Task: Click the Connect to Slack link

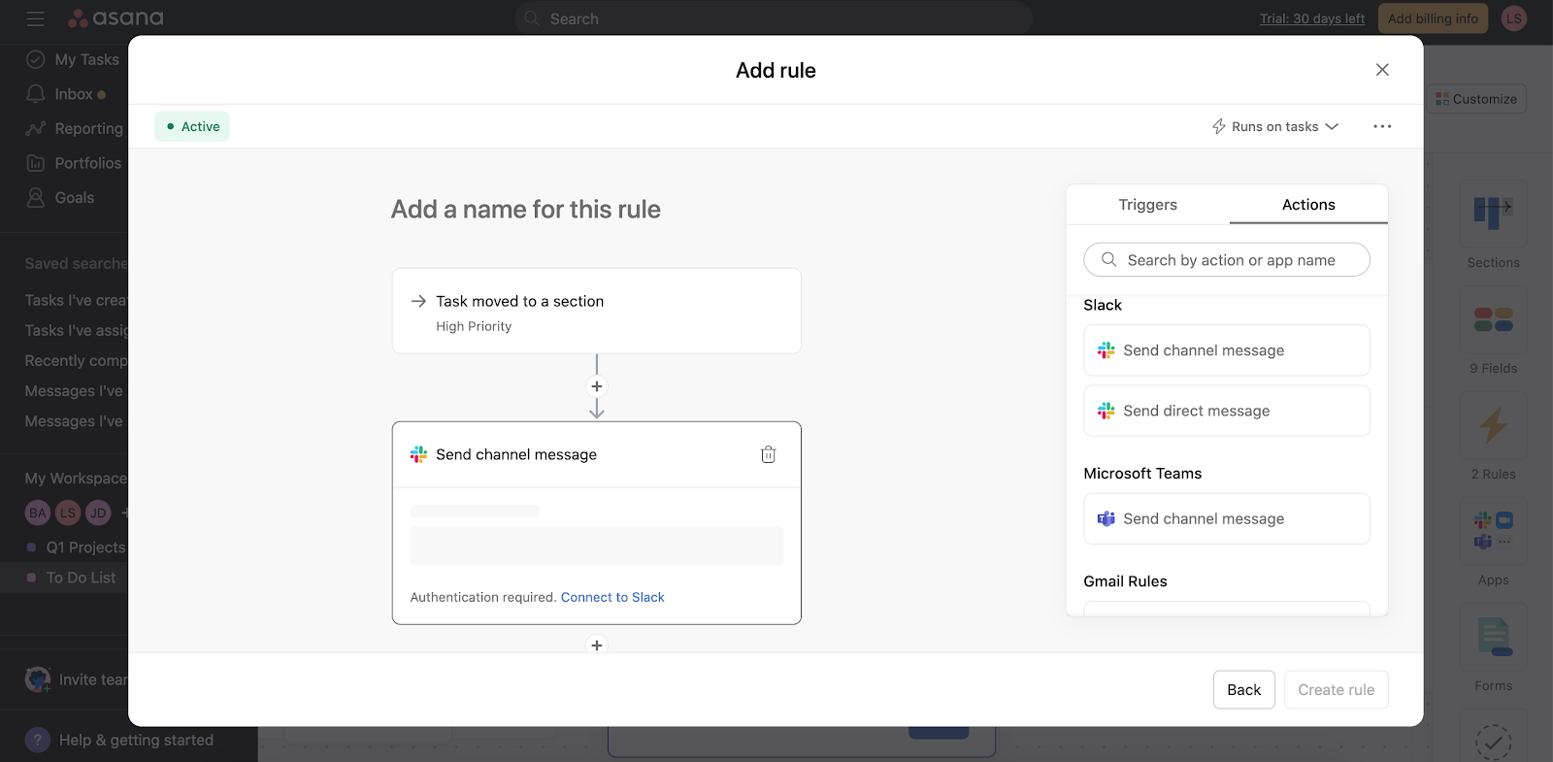Action: 612,597
